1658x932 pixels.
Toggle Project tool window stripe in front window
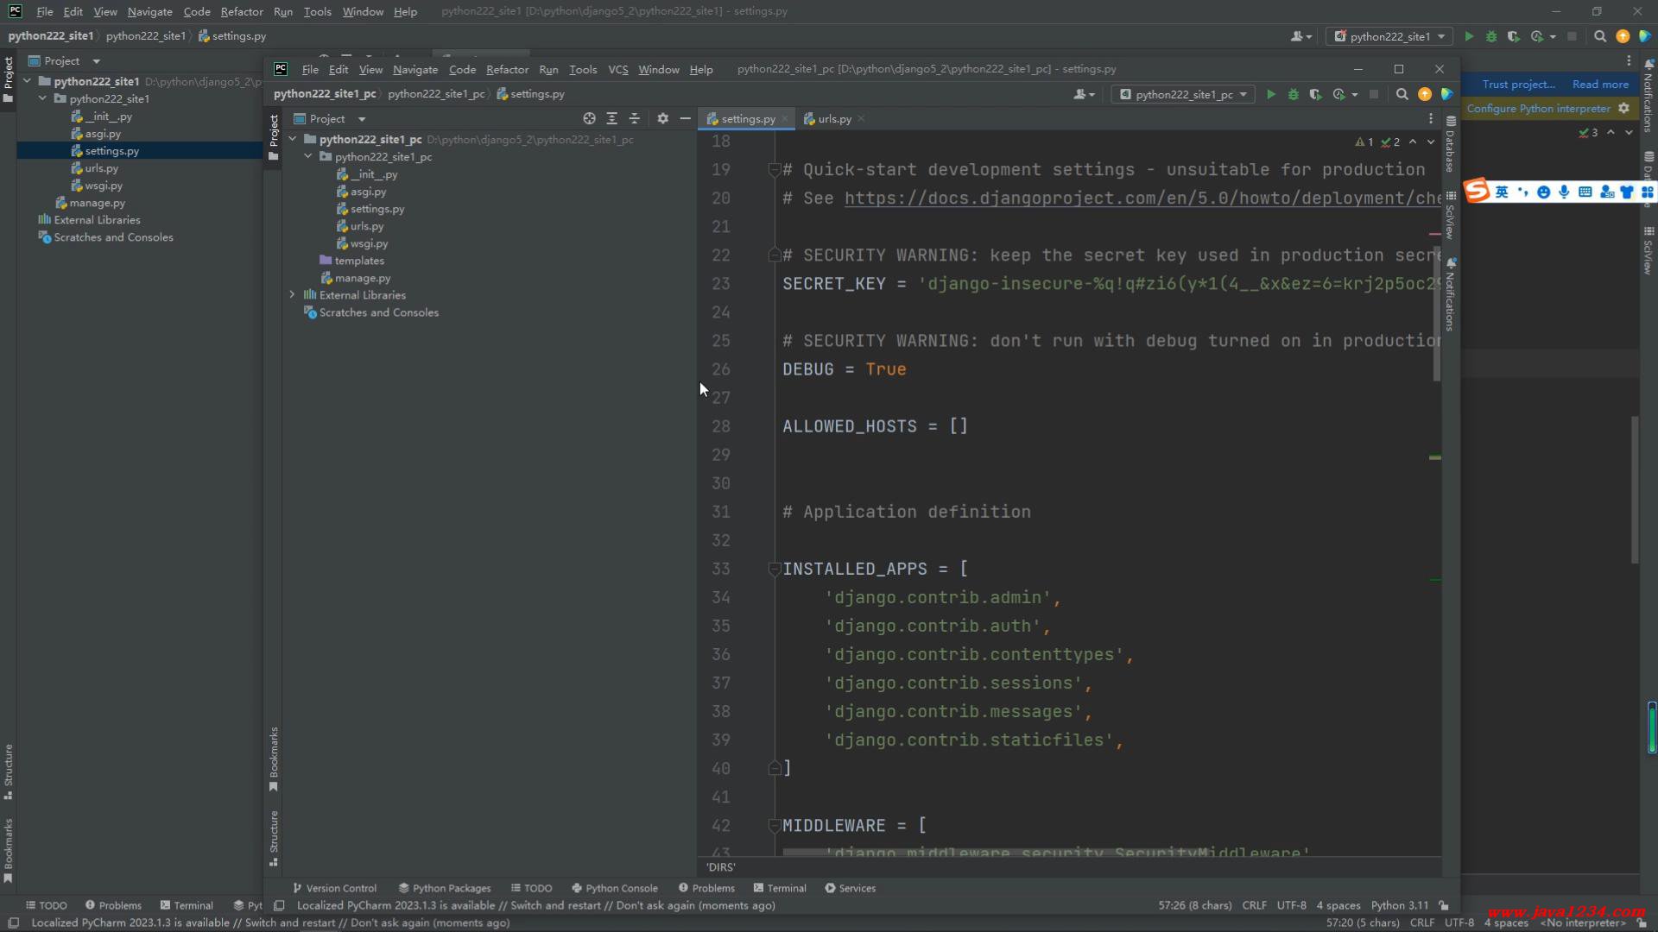(274, 138)
